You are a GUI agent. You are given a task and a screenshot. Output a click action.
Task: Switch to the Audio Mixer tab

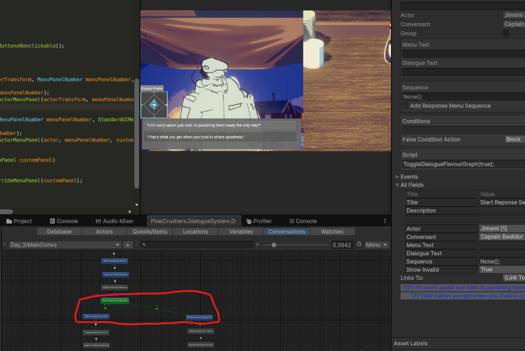[x=114, y=221]
